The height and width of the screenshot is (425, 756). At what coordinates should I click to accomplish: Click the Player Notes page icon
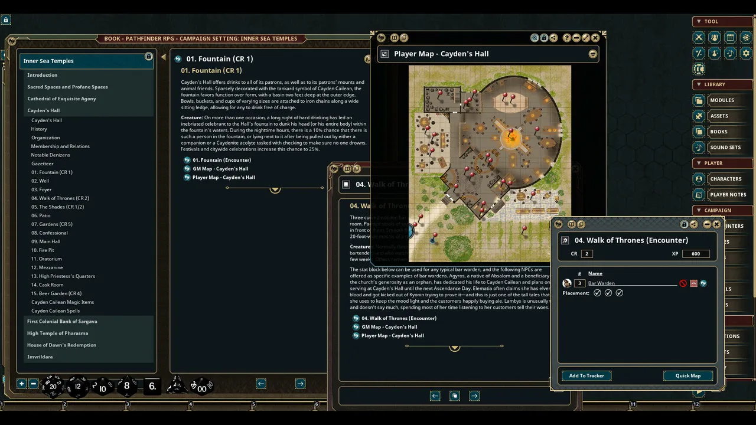click(699, 194)
